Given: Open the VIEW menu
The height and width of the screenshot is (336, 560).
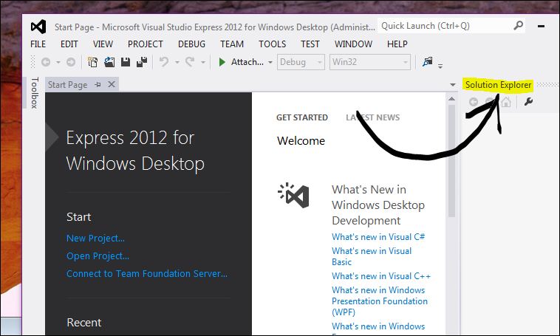Looking at the screenshot, I should pos(103,44).
